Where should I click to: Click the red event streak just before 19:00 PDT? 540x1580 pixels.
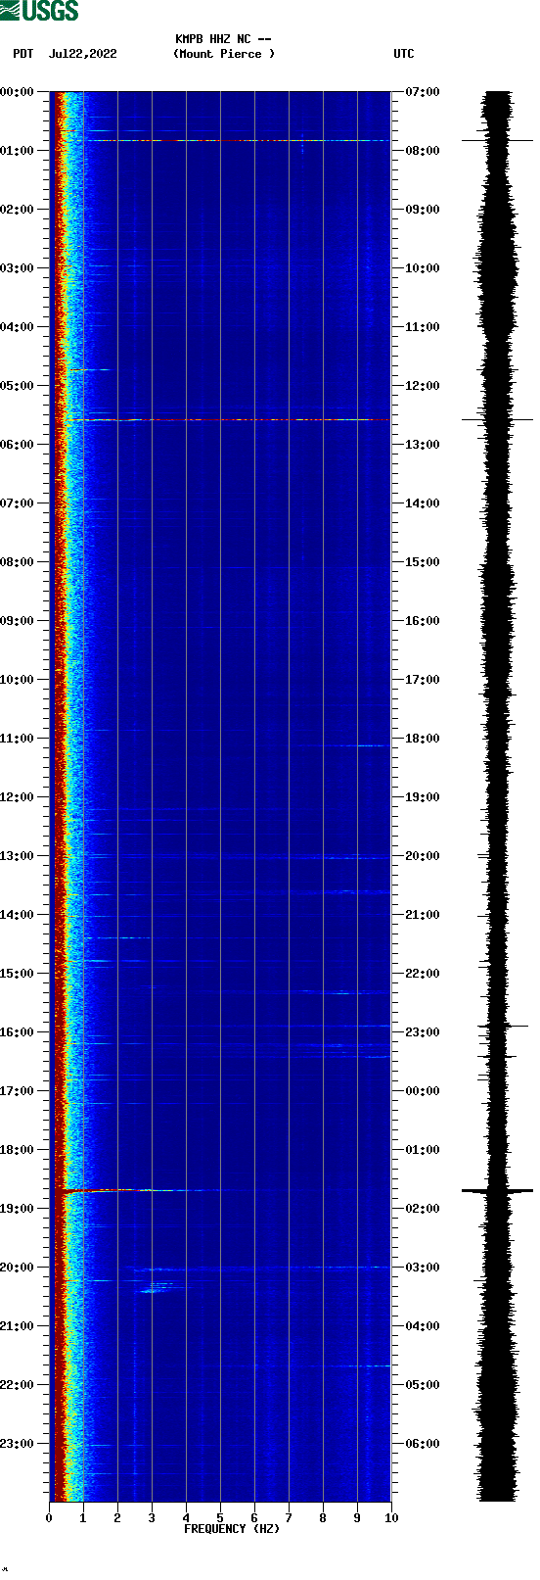(x=98, y=1190)
